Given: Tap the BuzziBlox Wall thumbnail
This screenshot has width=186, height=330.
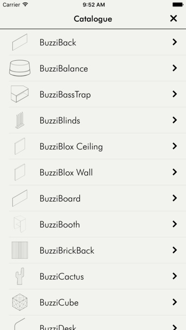Looking at the screenshot, I should click(x=19, y=172).
